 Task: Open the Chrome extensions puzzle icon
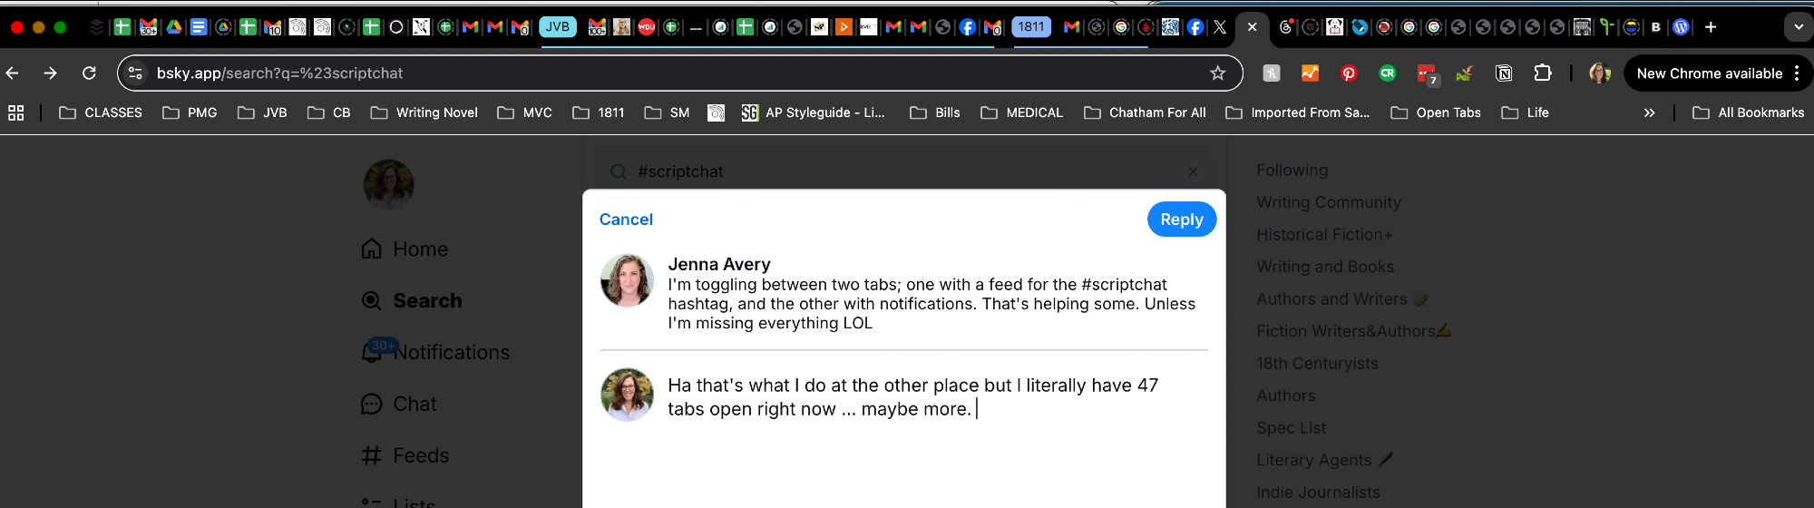pos(1542,73)
